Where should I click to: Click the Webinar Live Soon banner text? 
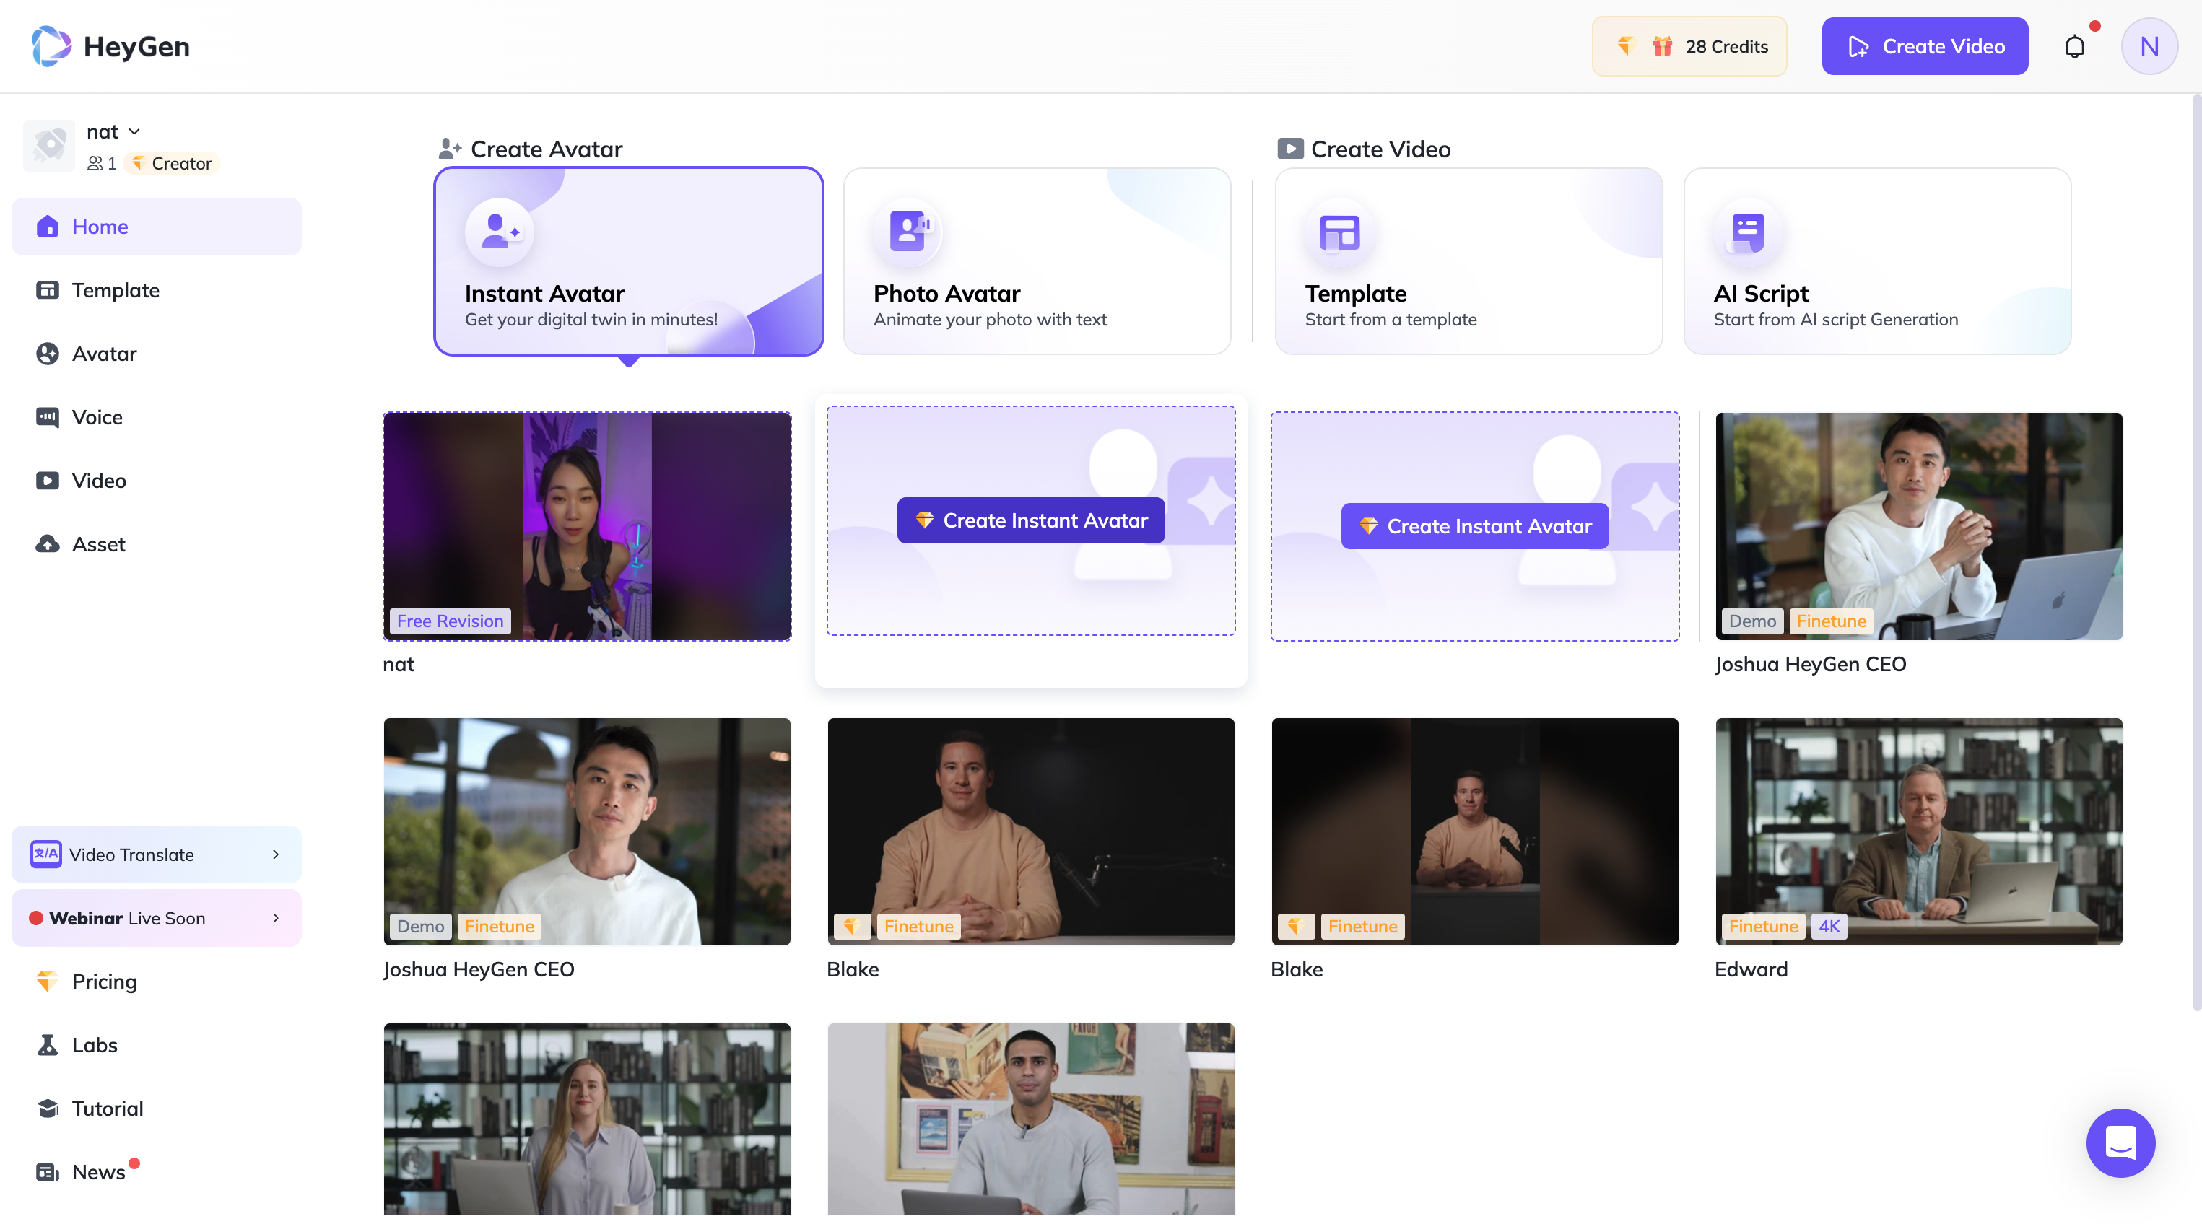point(127,918)
